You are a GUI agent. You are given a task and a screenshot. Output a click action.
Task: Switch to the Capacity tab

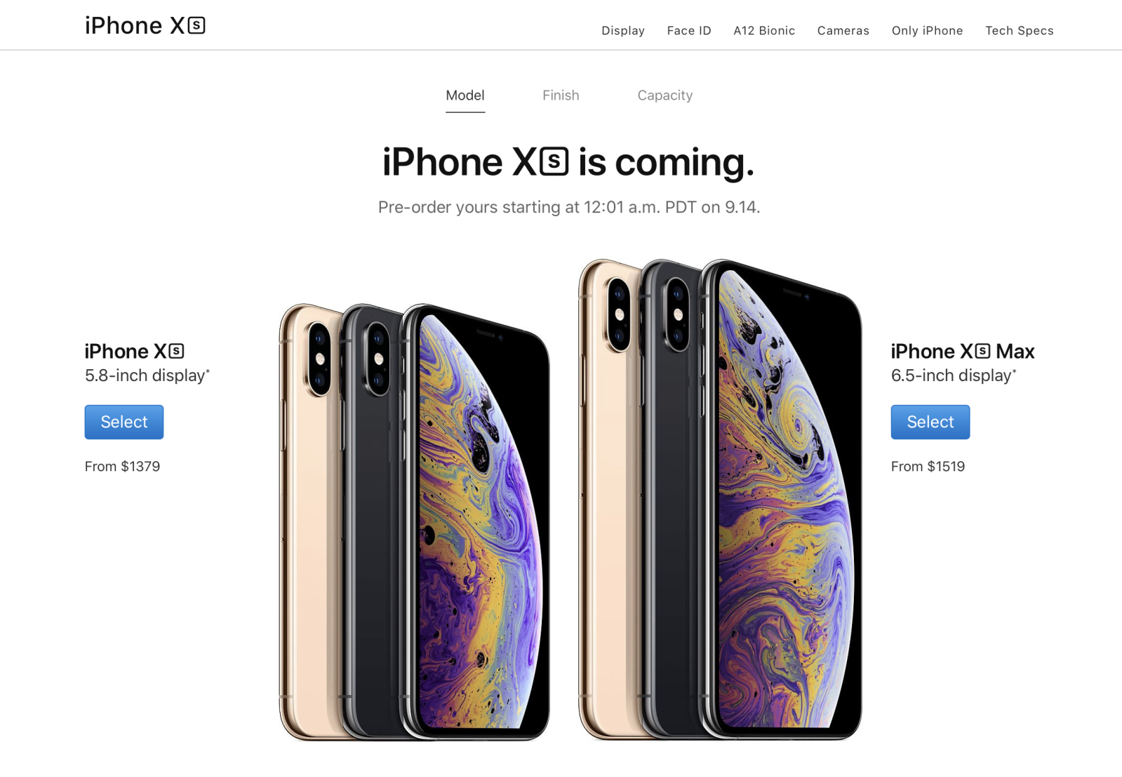pos(665,95)
